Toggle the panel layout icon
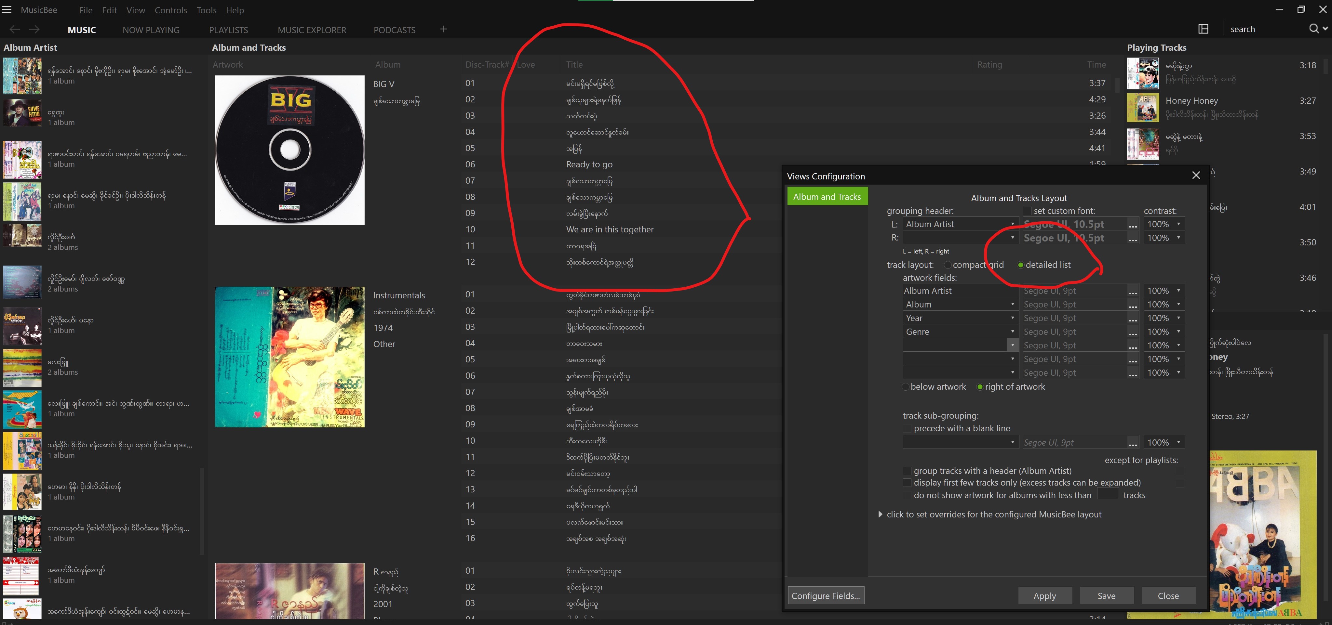Image resolution: width=1332 pixels, height=625 pixels. pyautogui.click(x=1203, y=29)
